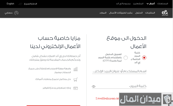Click the quick pay الدفع السريع icon
Image resolution: width=173 pixels, height=106 pixels.
20,4
